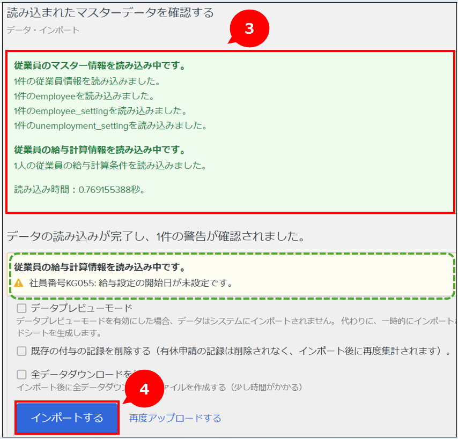The width and height of the screenshot is (458, 439).
Task: Click the red callout badge numbered 3
Action: tap(249, 29)
